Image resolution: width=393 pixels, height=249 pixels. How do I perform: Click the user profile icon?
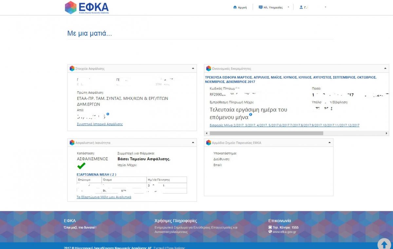click(301, 7)
